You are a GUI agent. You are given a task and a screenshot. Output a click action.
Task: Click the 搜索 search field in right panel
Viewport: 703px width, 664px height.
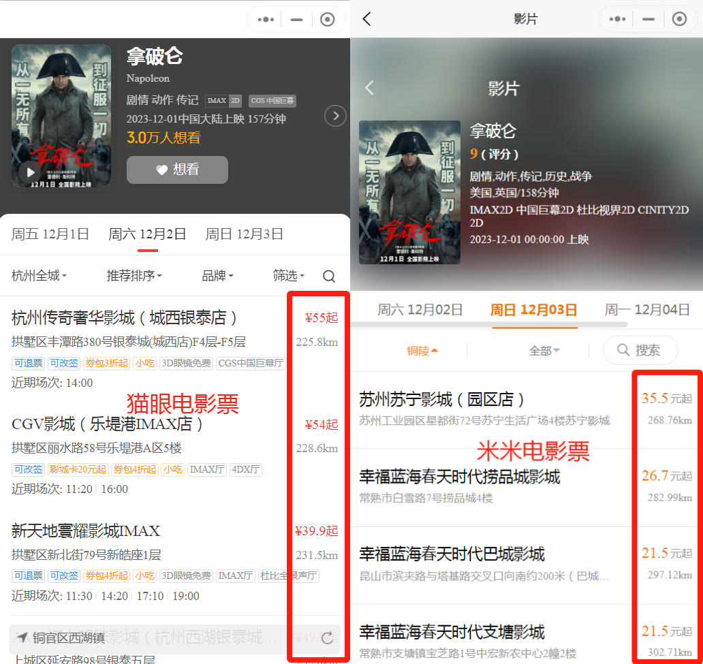pos(640,350)
